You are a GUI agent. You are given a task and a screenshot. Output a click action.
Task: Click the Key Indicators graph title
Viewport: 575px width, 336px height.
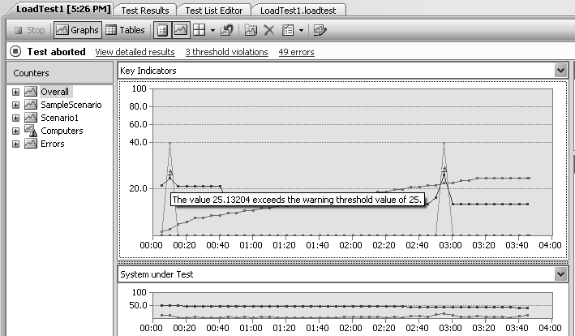pos(148,71)
